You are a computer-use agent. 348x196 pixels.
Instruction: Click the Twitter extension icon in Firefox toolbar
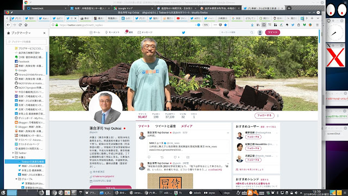tap(293, 25)
